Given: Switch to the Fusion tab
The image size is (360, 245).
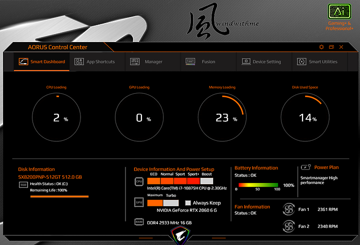Looking at the screenshot, I should (x=208, y=62).
